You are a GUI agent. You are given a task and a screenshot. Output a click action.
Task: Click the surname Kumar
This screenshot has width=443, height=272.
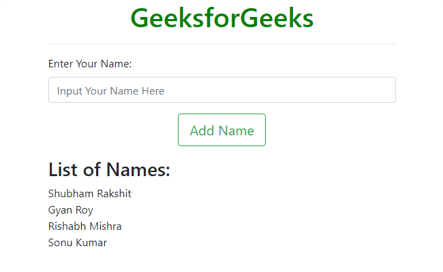click(92, 243)
